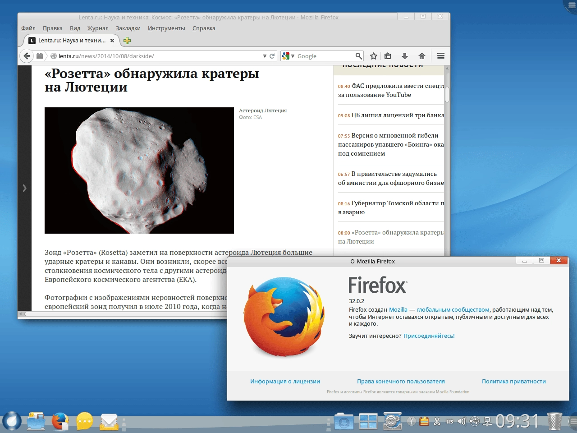
Task: Click the tab groups icon beside the back button
Action: coord(40,56)
